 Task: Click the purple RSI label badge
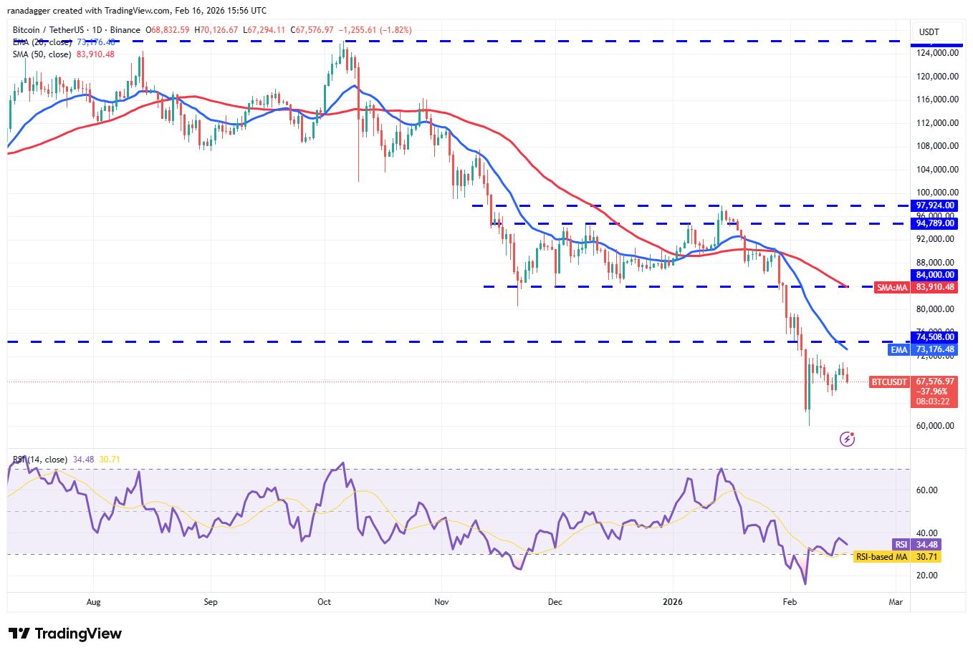pos(901,545)
